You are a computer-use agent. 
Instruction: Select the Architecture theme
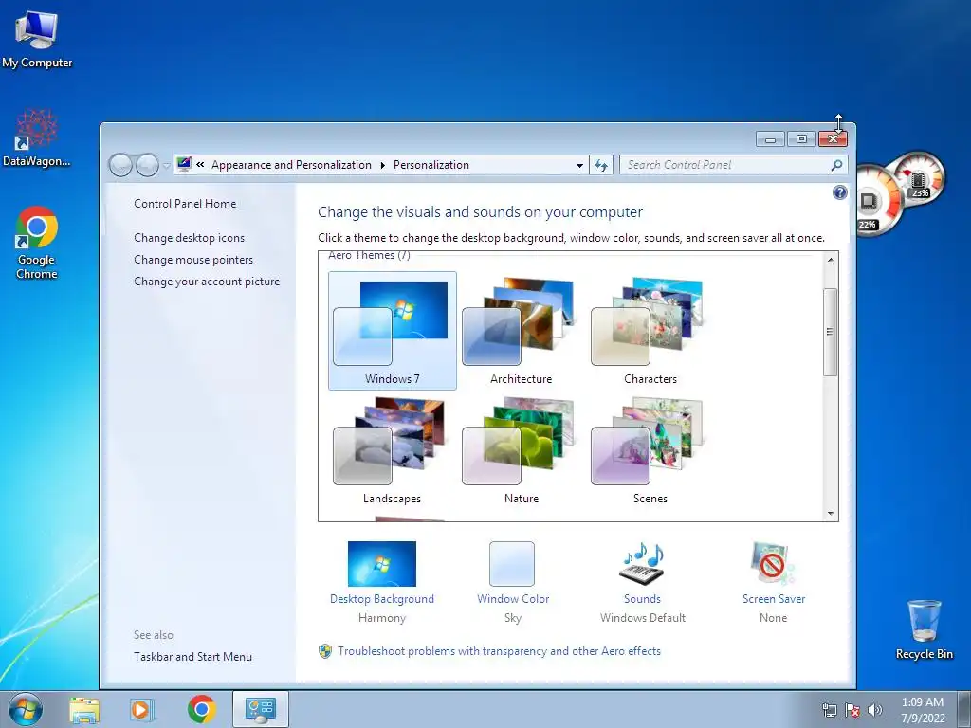pyautogui.click(x=521, y=331)
